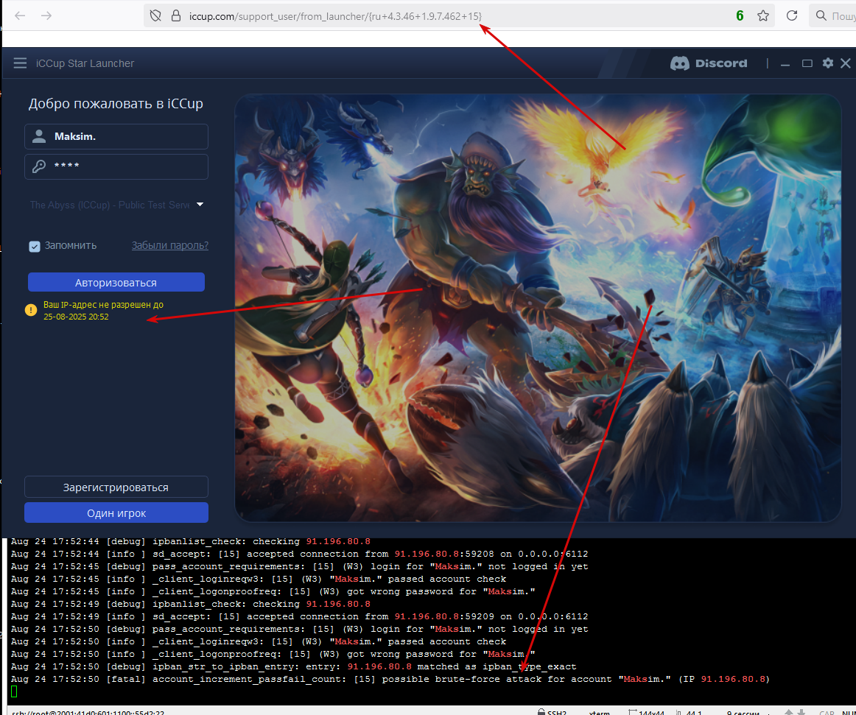Click the search magnifier icon
Screen dimensions: 856x715
click(821, 15)
